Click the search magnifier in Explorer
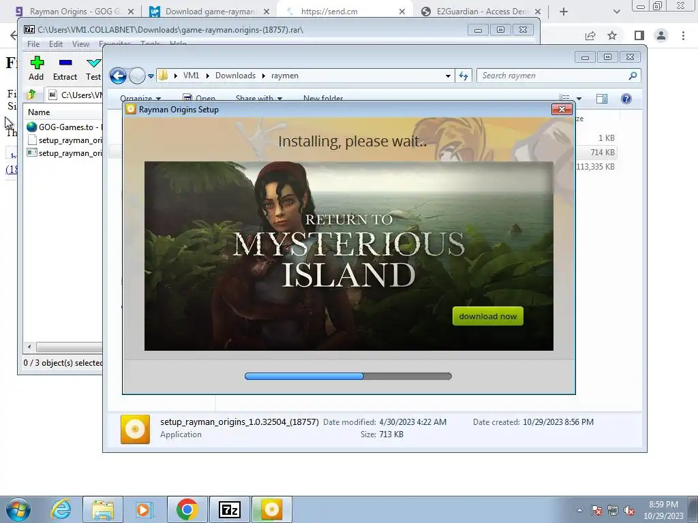Viewport: 698px width, 523px height. [x=633, y=76]
